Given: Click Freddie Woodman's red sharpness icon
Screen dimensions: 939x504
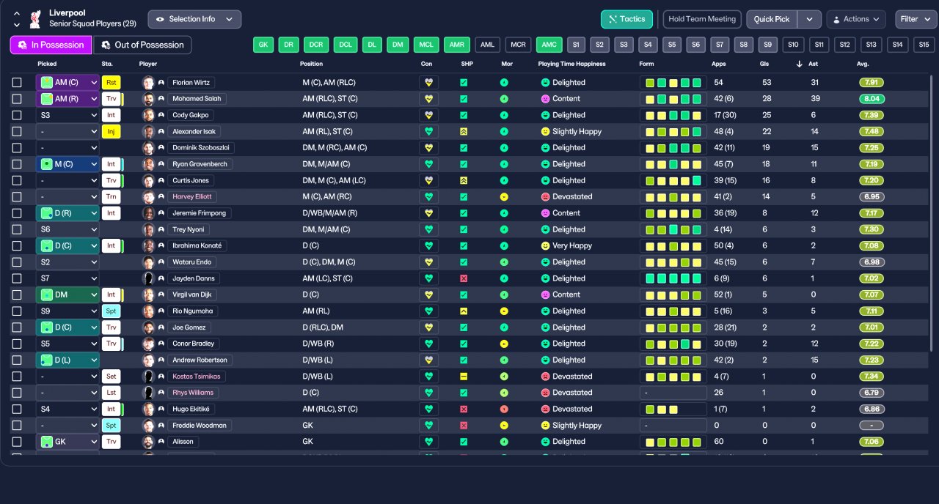Looking at the screenshot, I should click(x=464, y=425).
